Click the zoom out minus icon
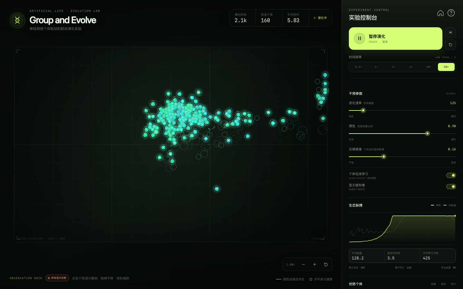The width and height of the screenshot is (463, 289). [x=303, y=264]
